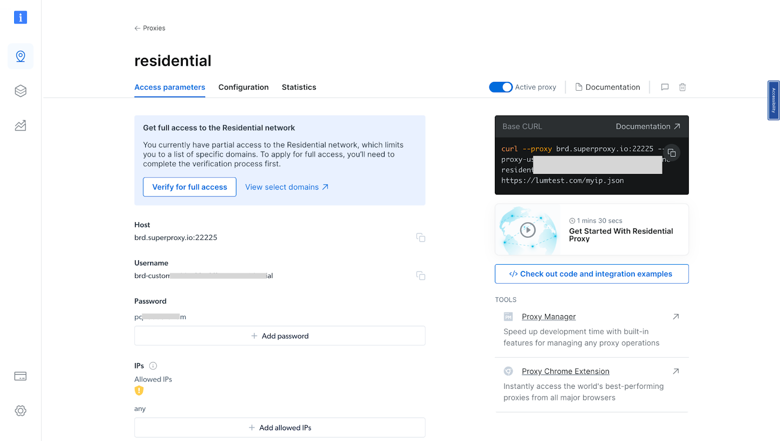Copy the Username value

(x=421, y=276)
